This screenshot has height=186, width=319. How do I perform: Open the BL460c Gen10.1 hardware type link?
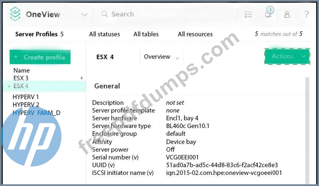188,126
